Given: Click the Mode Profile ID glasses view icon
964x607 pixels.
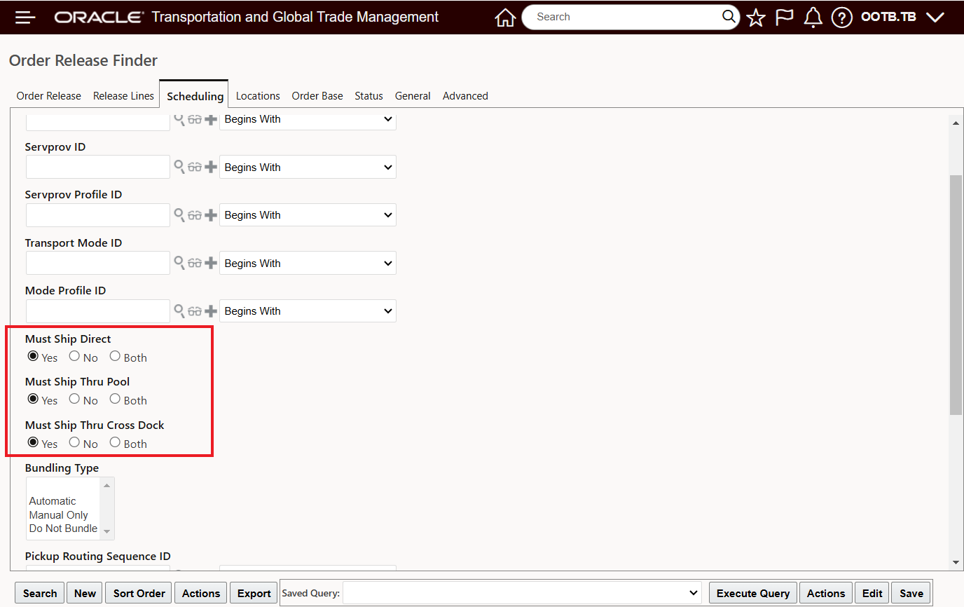Looking at the screenshot, I should (195, 311).
